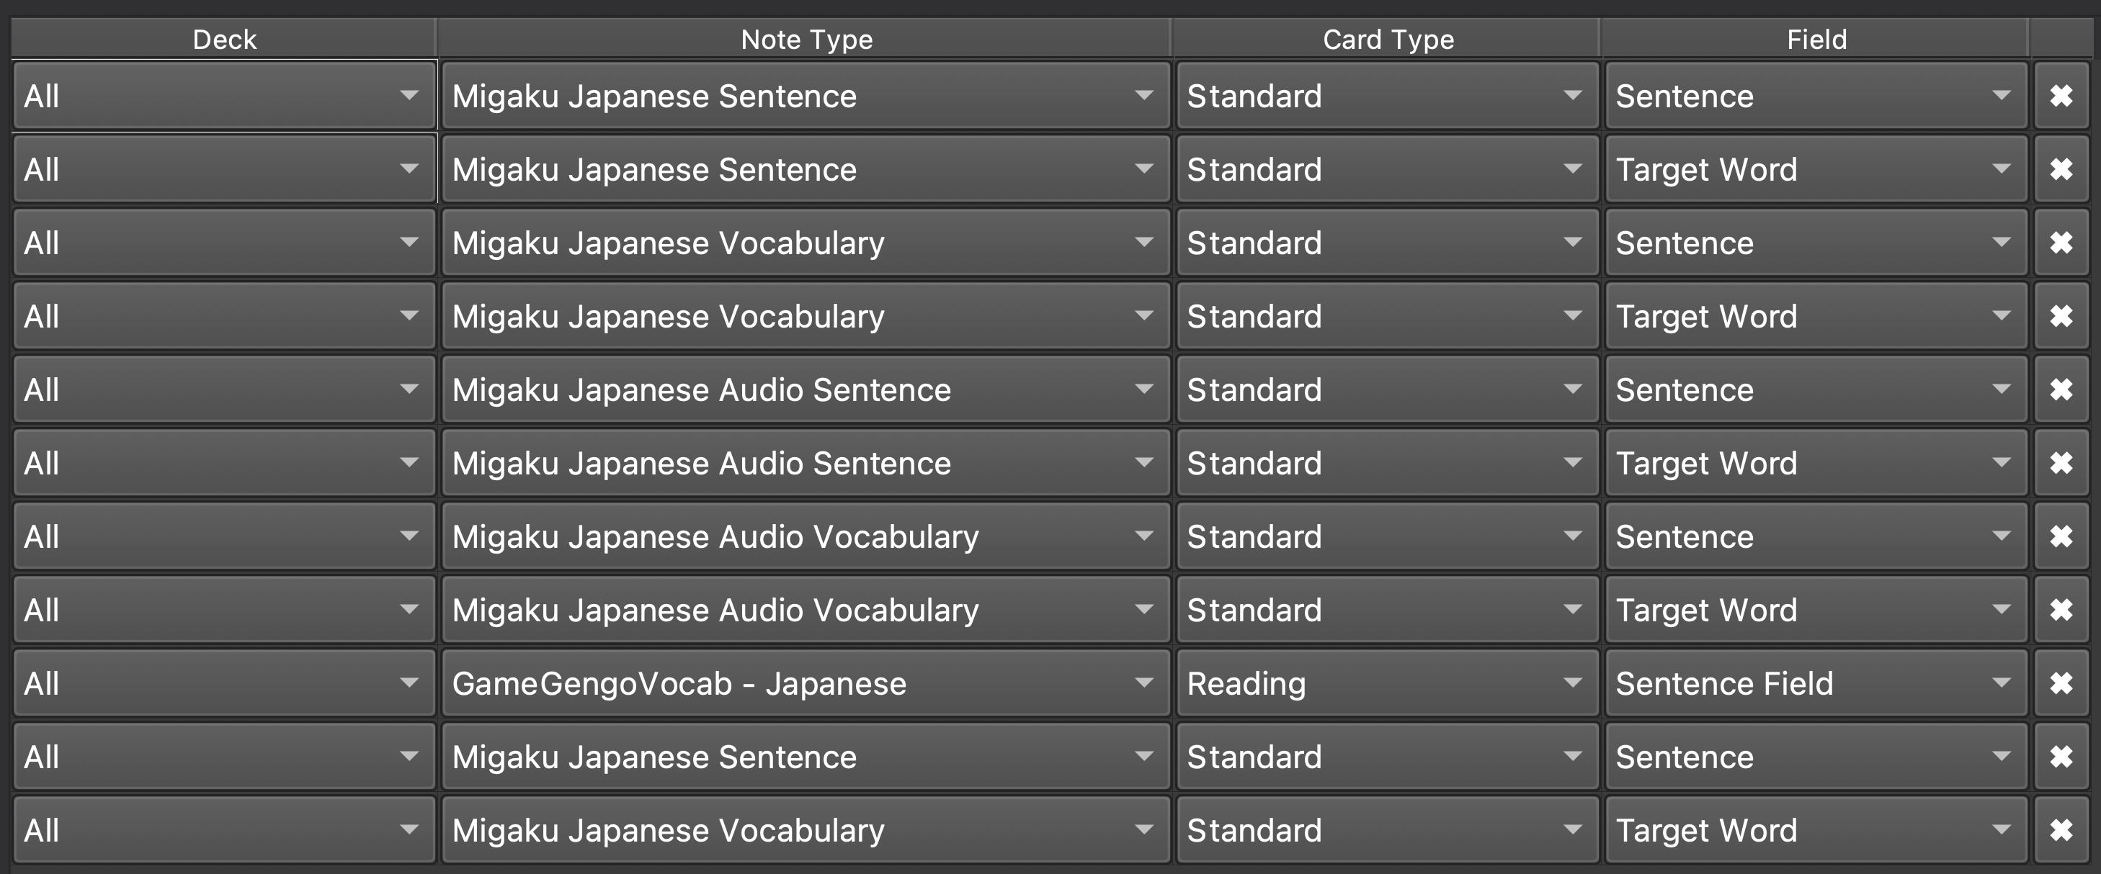2101x874 pixels.
Task: Delete the GameGengoVocab - Japanese rule row
Action: point(2062,683)
